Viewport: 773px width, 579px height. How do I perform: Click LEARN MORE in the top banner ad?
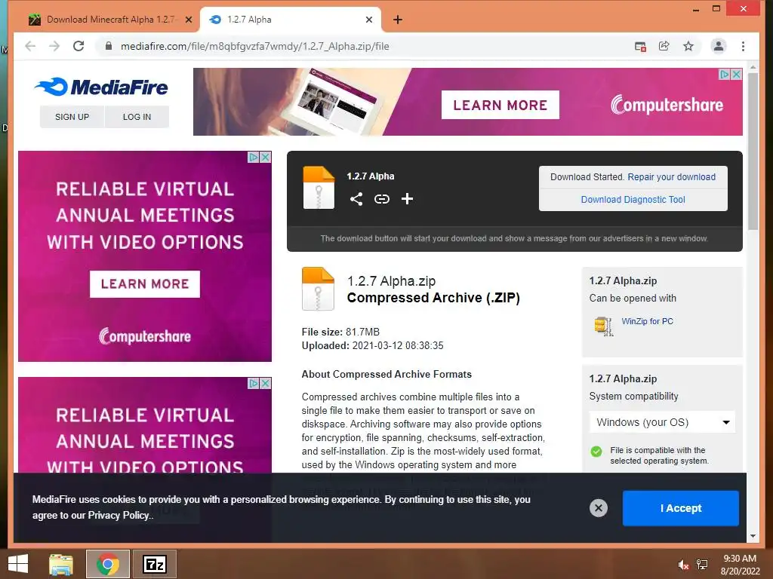[500, 105]
